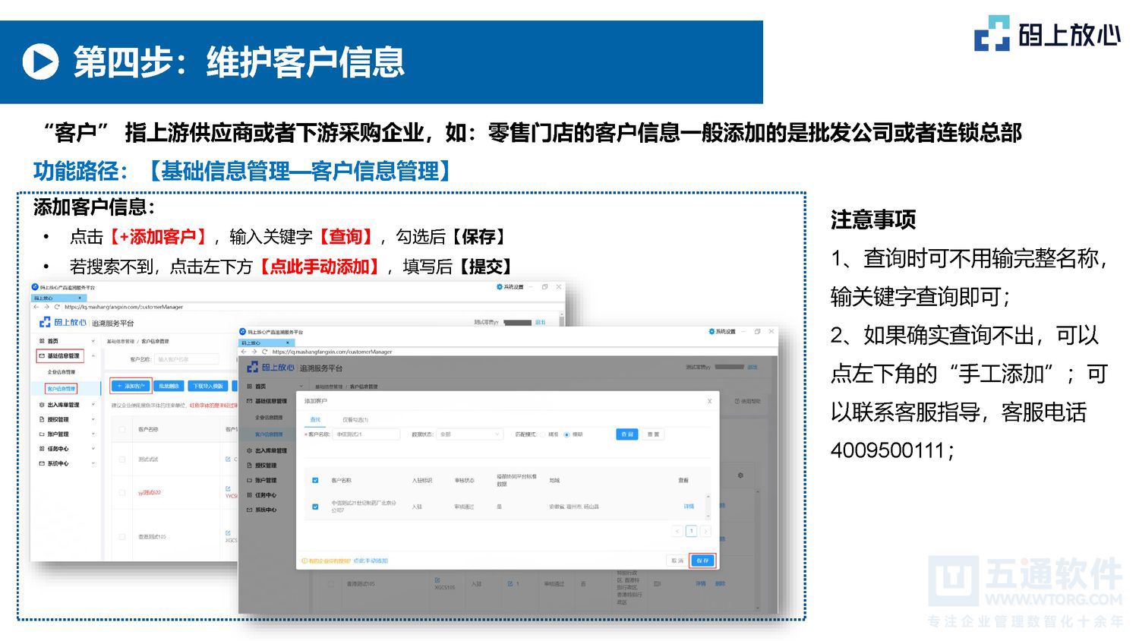
Task: Click the 客户名称 search input field
Action: (x=366, y=434)
